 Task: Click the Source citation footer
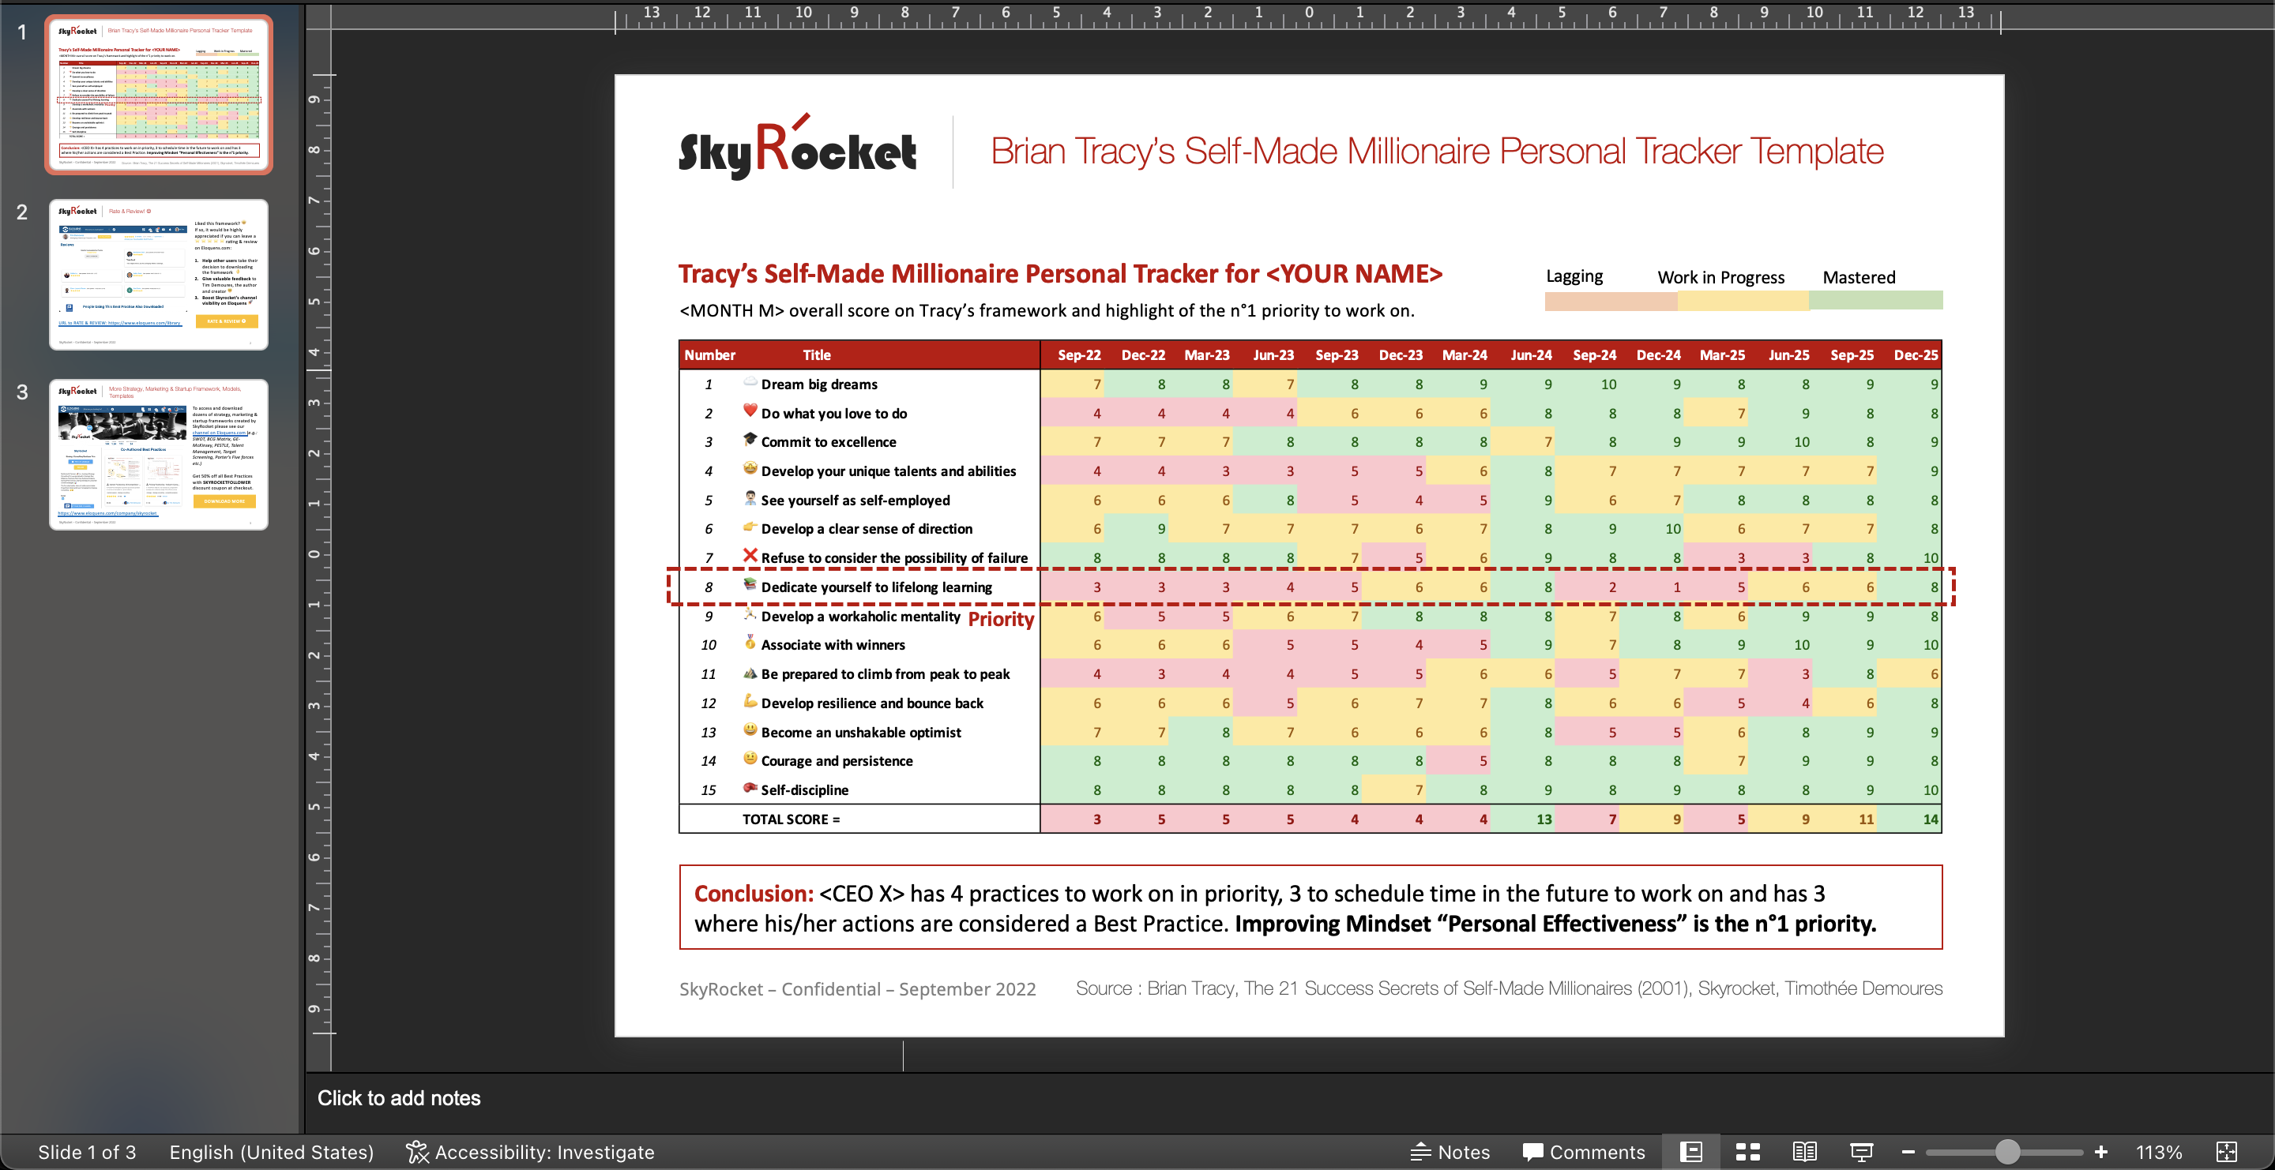tap(1509, 988)
